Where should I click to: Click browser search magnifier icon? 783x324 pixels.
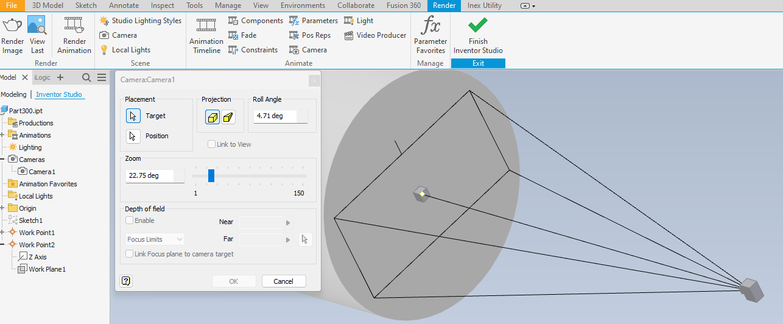(86, 77)
